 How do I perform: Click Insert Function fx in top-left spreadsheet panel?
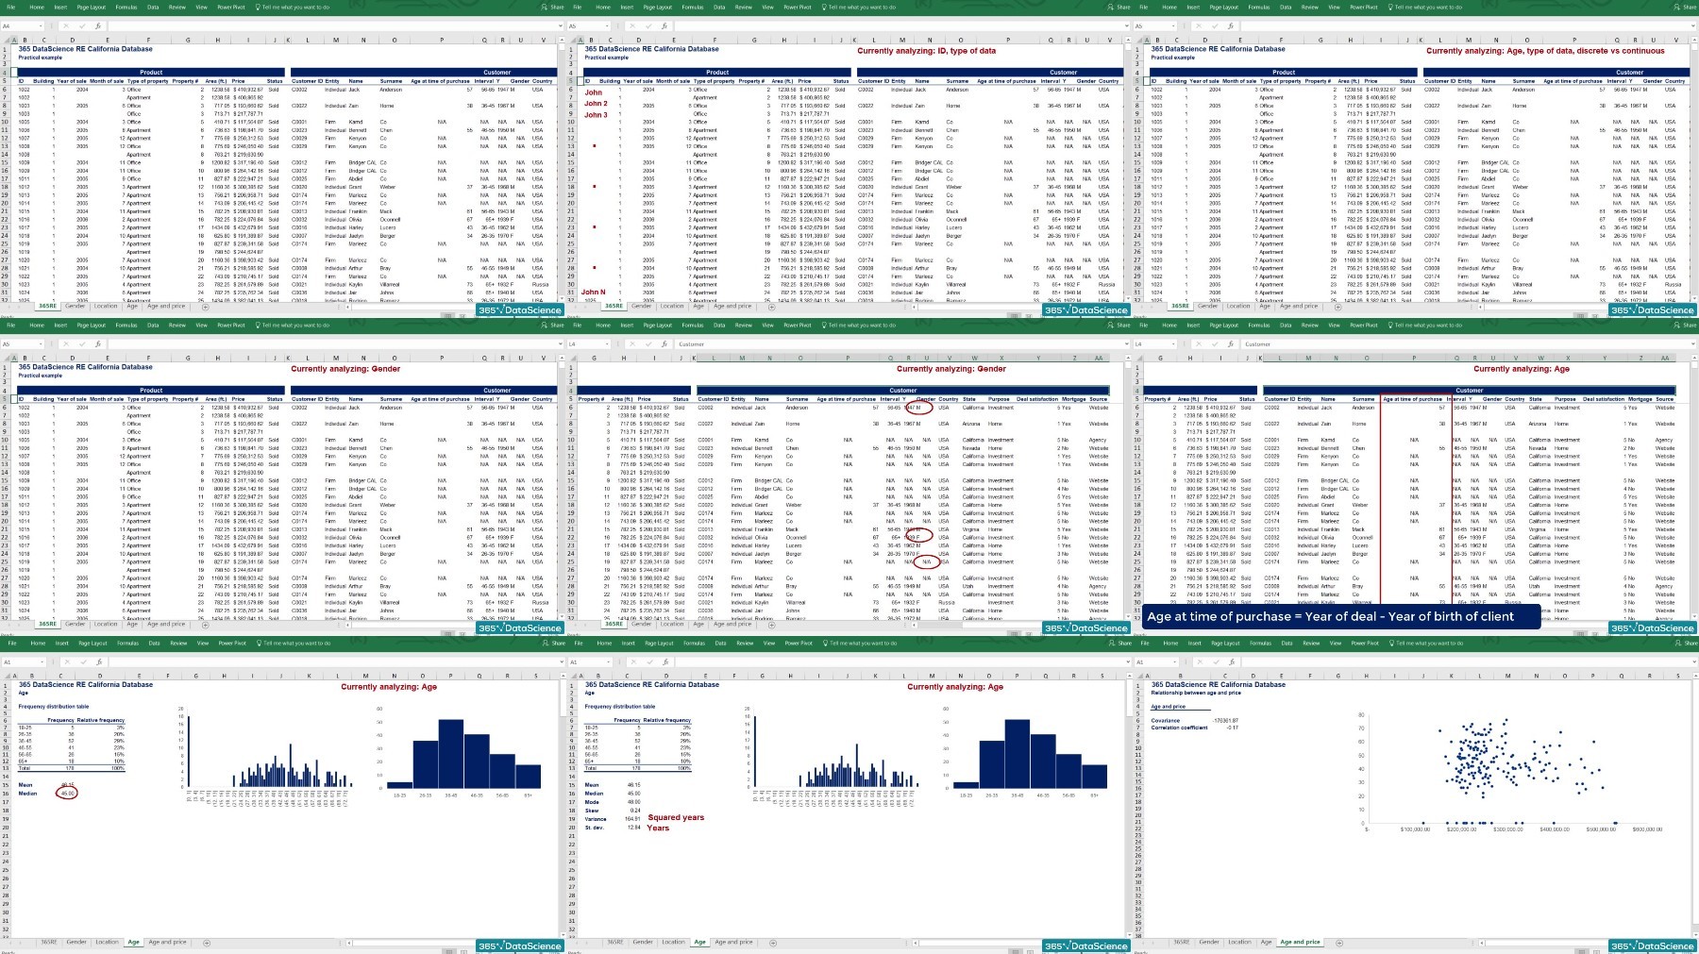[x=98, y=26]
